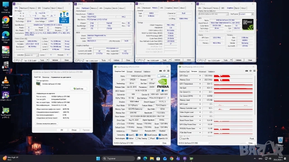This screenshot has width=289, height=162.
Task: Click the Bus Interface question mark icon
Action: (168, 98)
